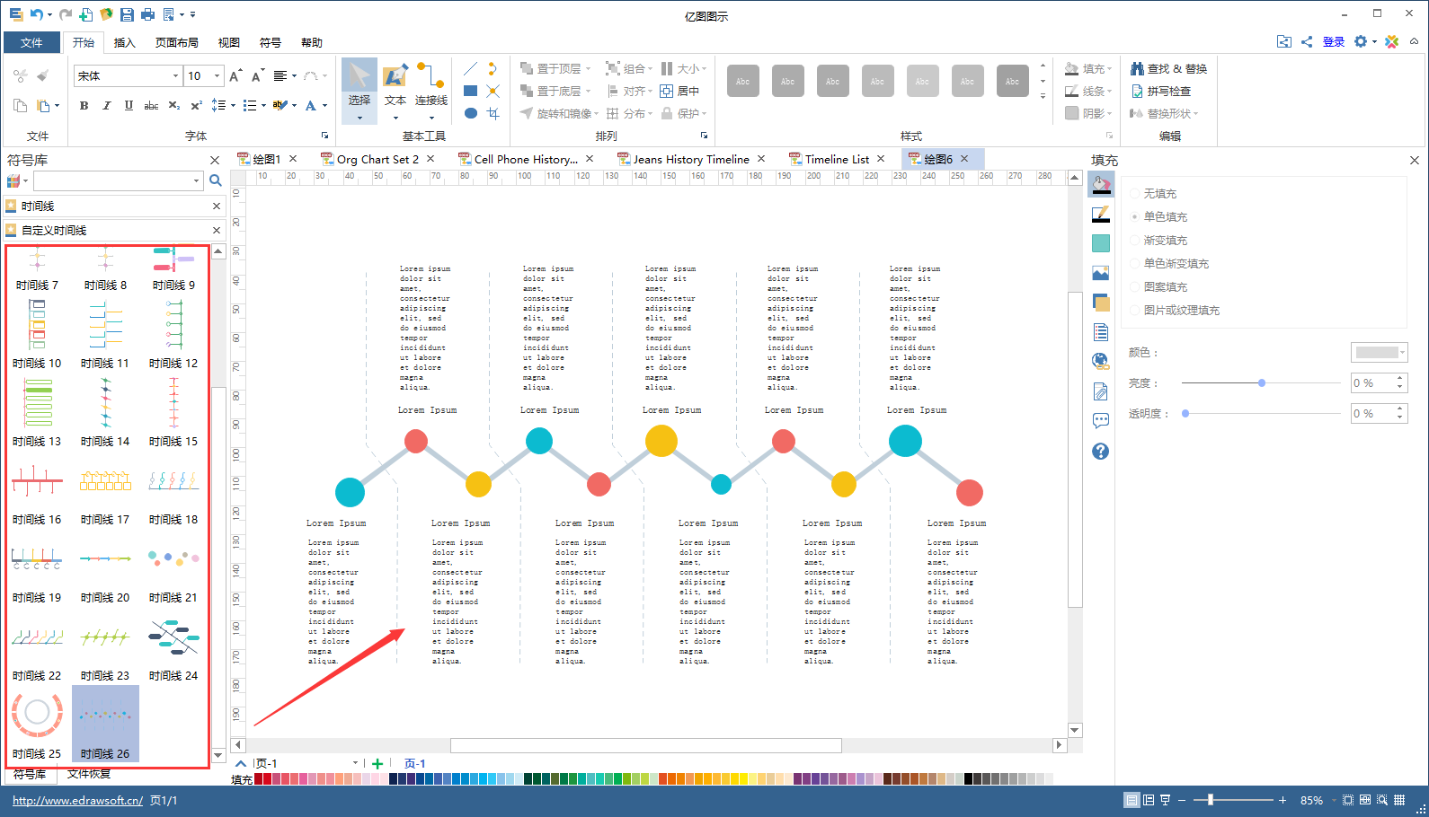The height and width of the screenshot is (817, 1429).
Task: Select the line drawing tool
Action: [x=470, y=68]
